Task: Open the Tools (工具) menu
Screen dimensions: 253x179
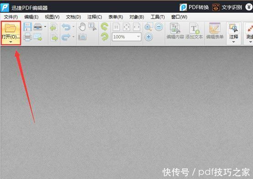Action: pyautogui.click(x=158, y=17)
